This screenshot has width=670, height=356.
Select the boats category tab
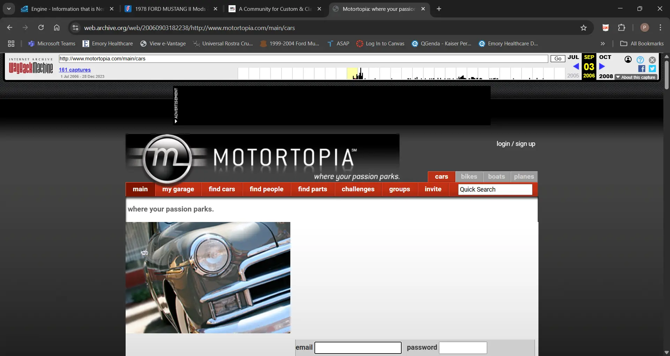497,177
